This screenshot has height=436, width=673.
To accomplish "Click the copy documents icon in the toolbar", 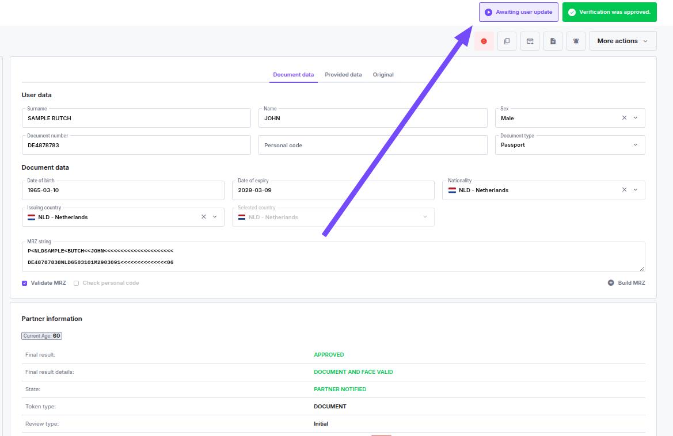I will (507, 41).
